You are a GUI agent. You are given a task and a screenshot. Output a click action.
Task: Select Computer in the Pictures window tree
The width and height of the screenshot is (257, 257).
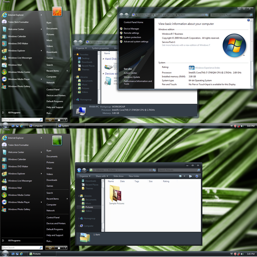click(87, 226)
